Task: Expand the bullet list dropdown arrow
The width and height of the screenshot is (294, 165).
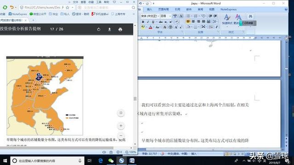Action: (x=192, y=16)
